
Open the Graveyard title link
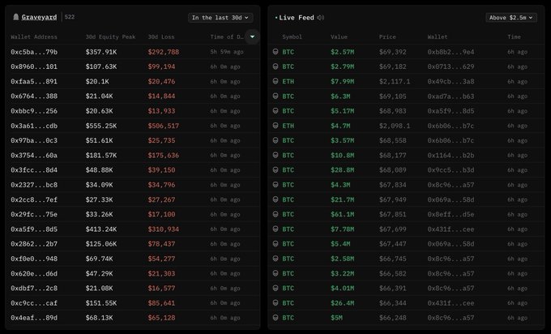[39, 17]
